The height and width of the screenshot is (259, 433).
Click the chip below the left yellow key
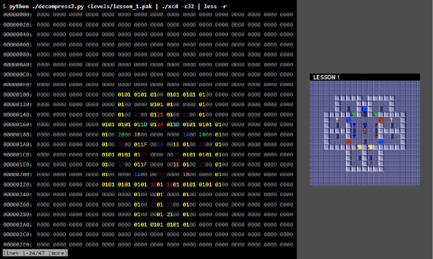(337, 125)
